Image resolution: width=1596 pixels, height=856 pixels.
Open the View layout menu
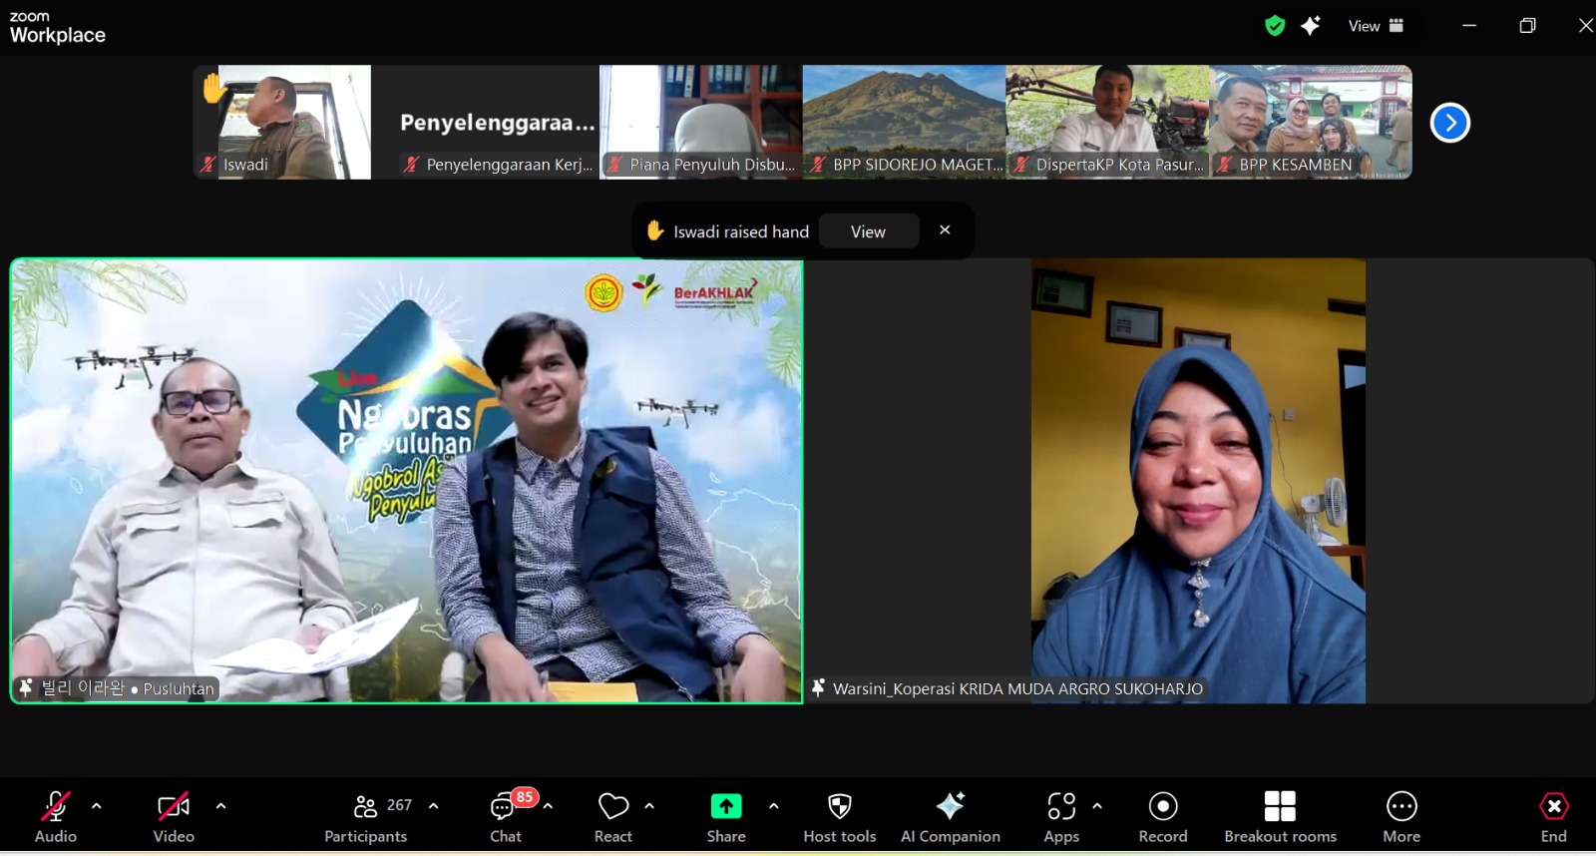[1376, 26]
